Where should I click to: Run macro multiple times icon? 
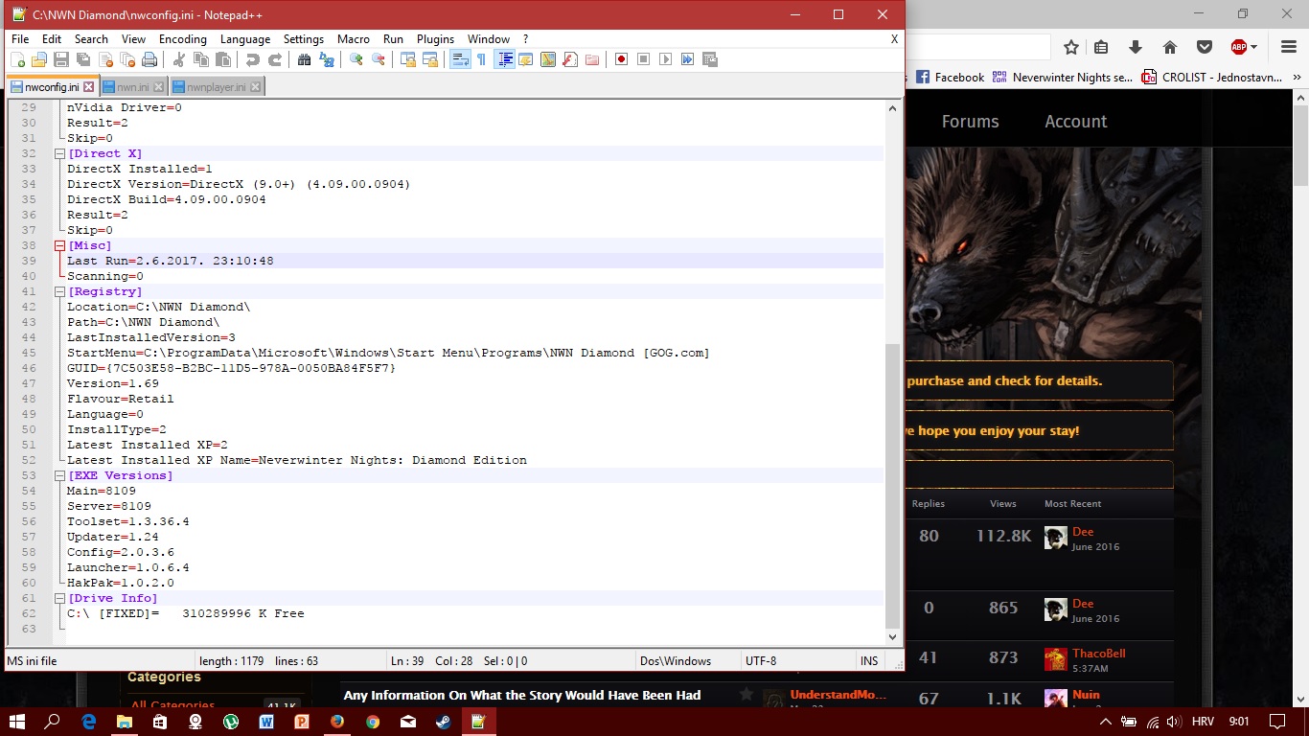[688, 59]
